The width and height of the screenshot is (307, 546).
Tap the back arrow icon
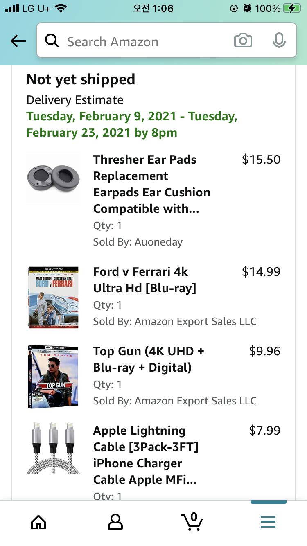click(x=18, y=41)
